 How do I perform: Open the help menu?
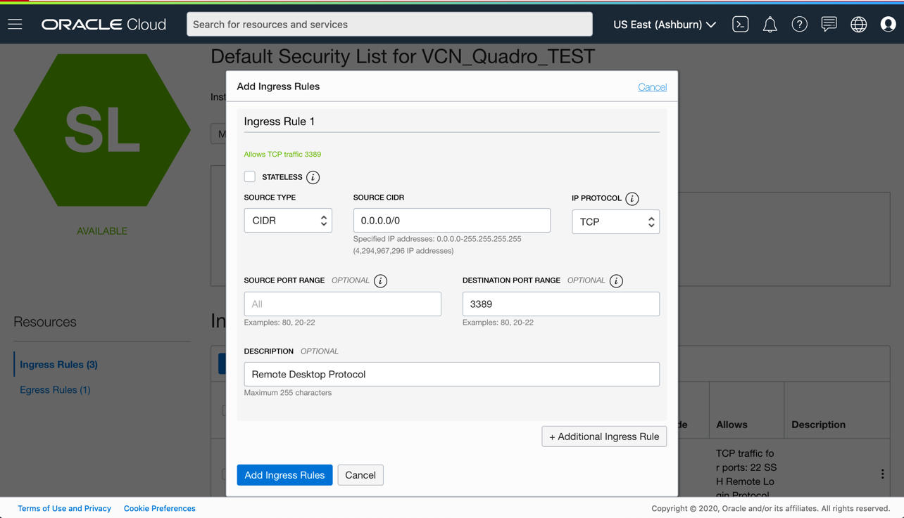point(799,24)
